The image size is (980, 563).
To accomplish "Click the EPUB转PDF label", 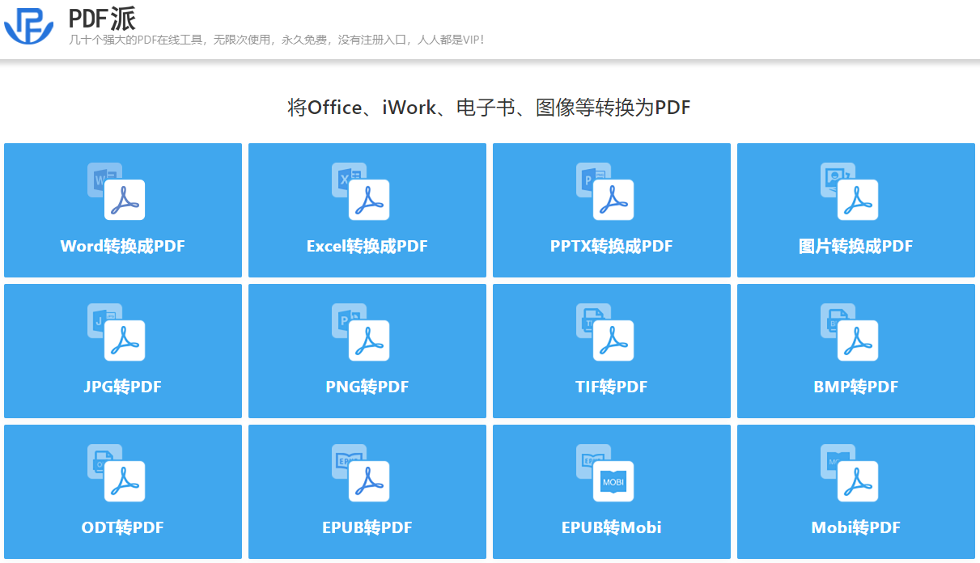I will (x=367, y=528).
